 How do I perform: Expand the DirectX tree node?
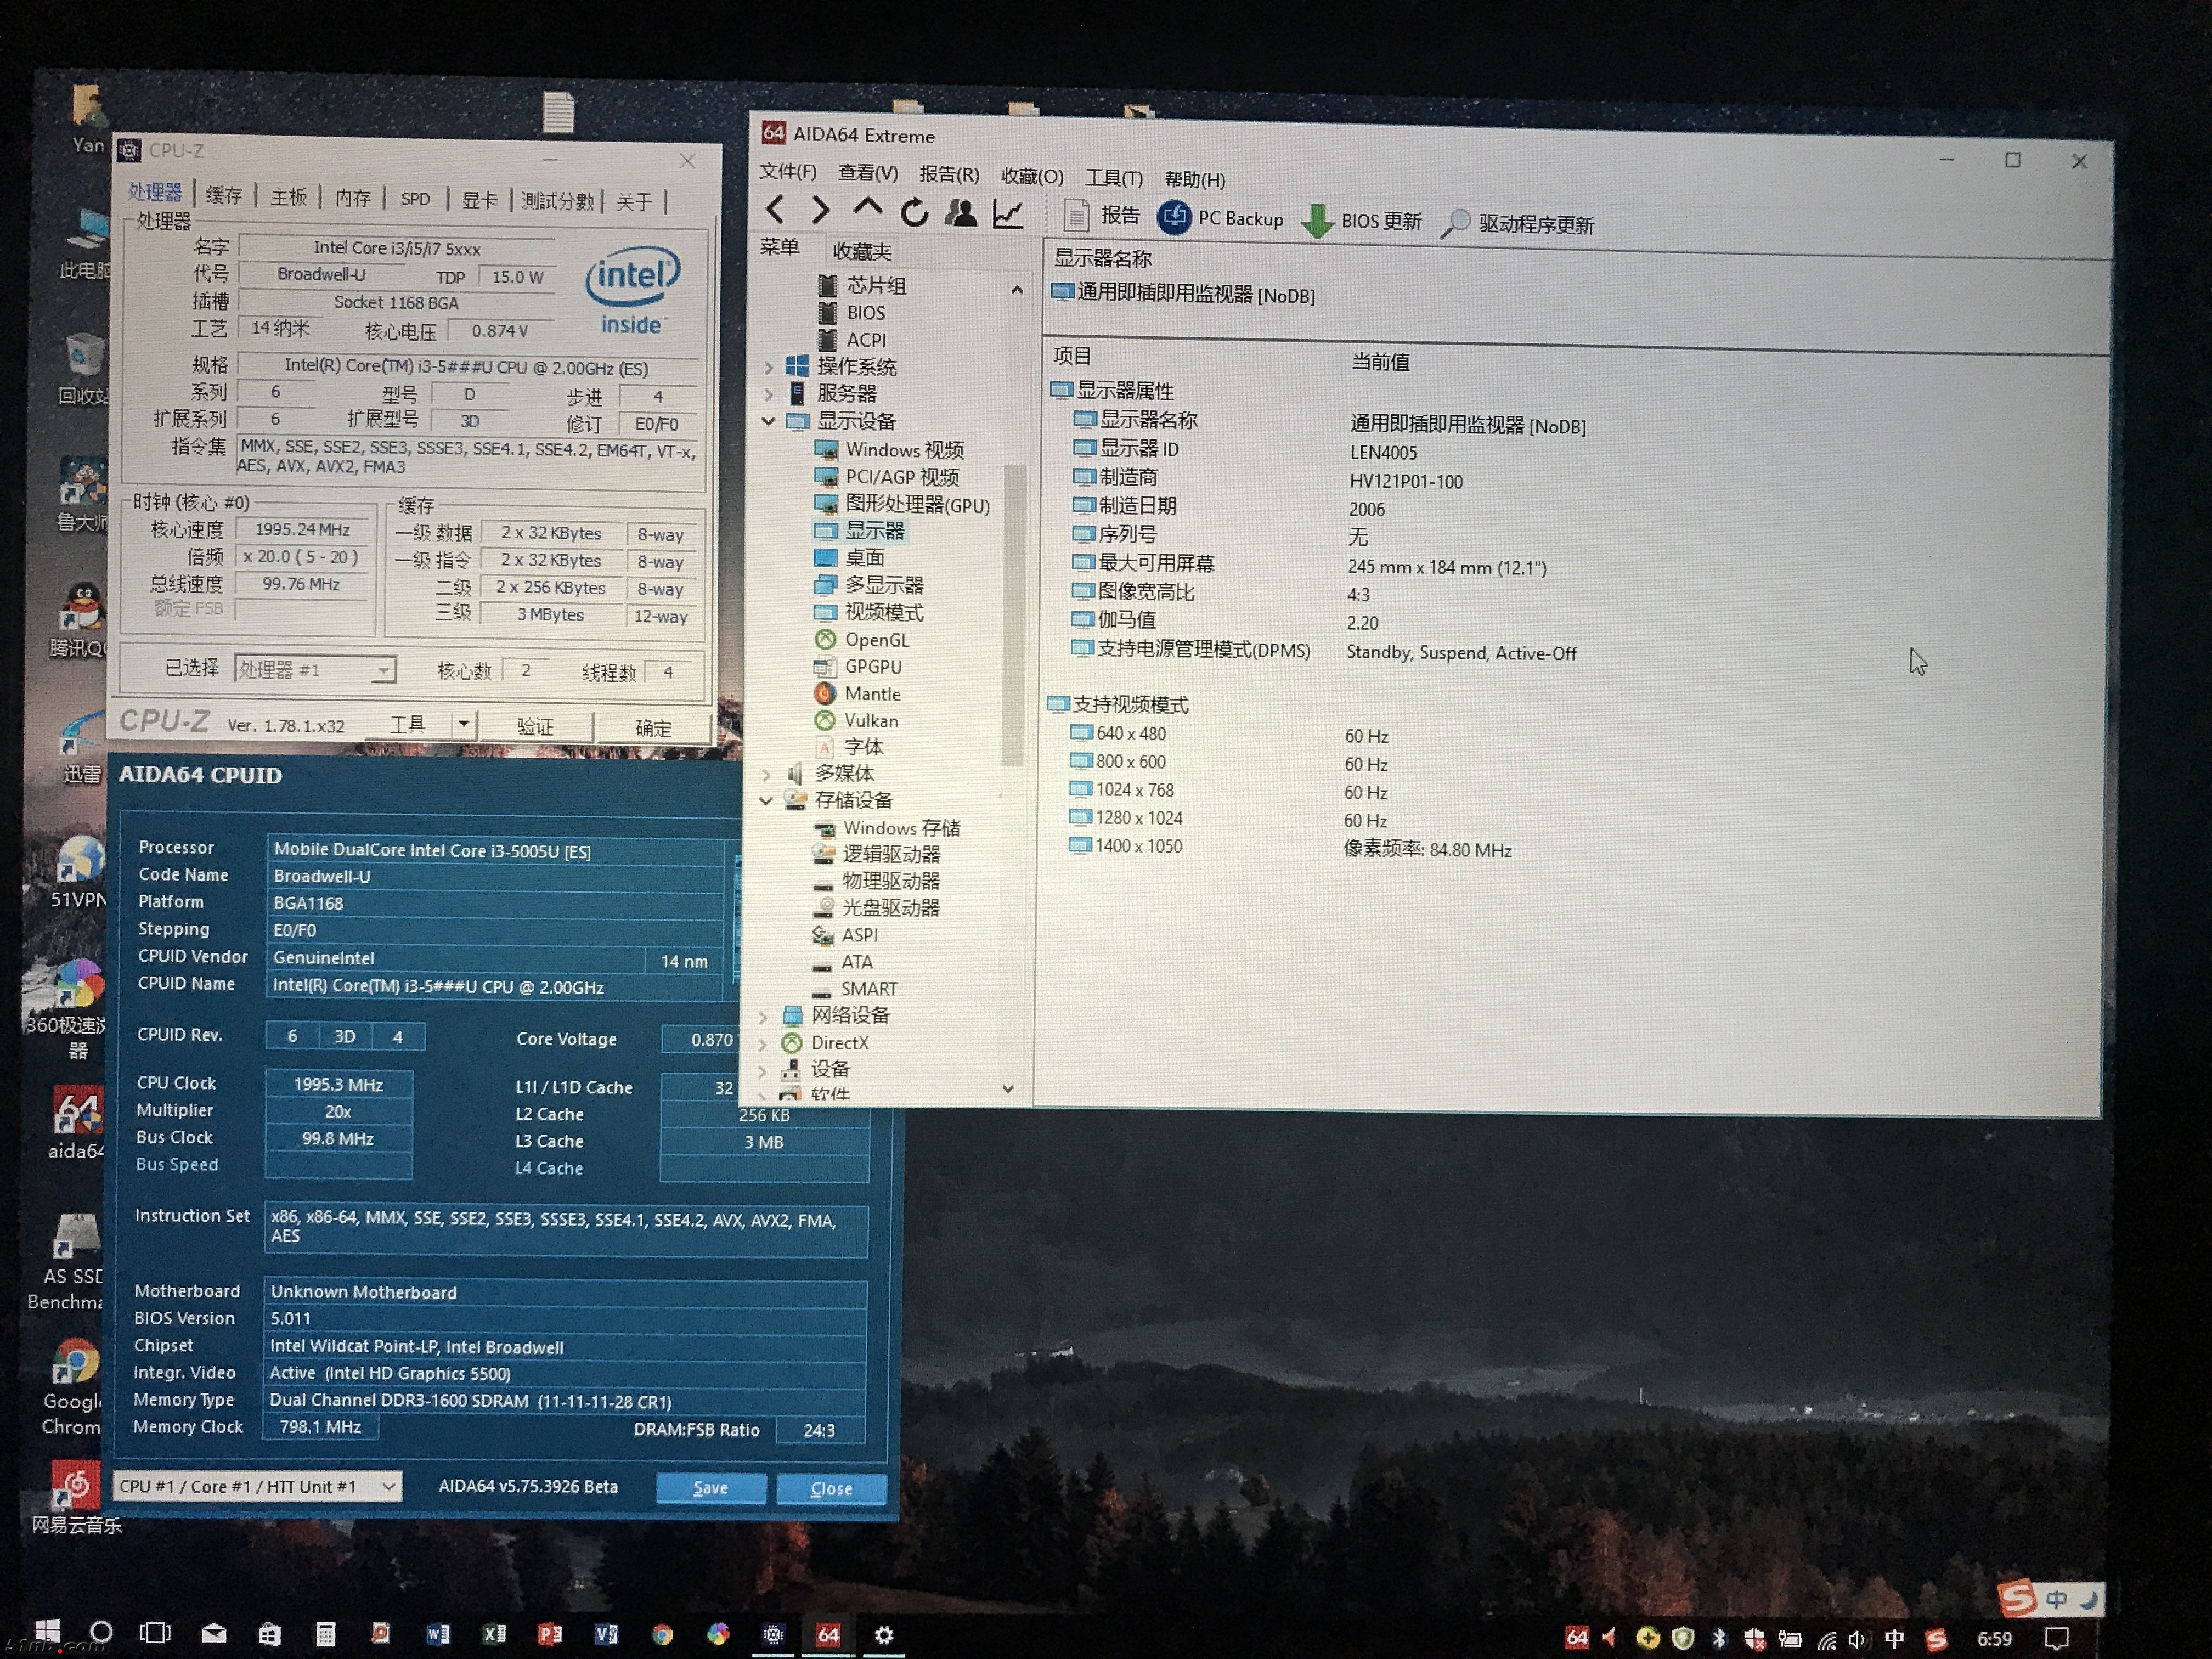pyautogui.click(x=764, y=1044)
